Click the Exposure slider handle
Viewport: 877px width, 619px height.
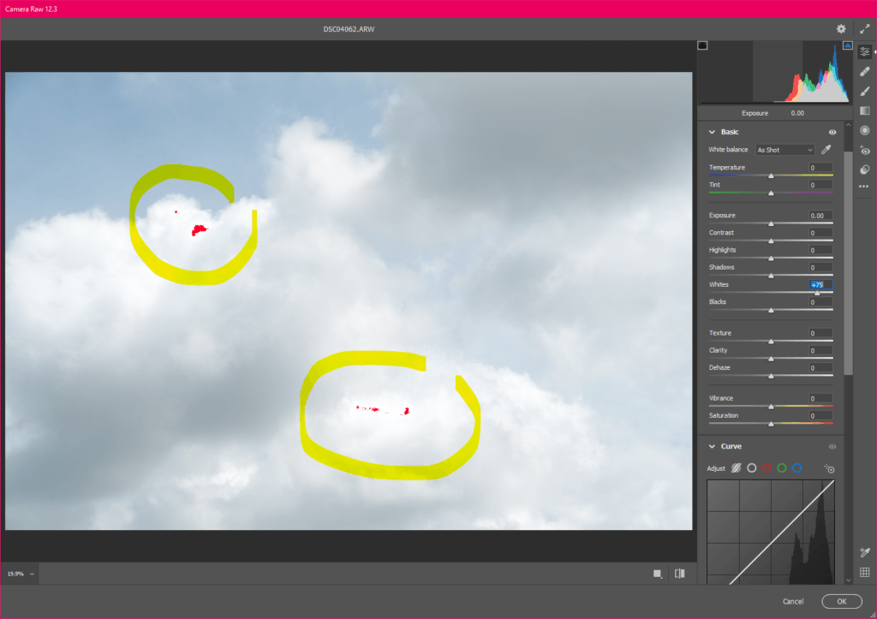coord(771,223)
